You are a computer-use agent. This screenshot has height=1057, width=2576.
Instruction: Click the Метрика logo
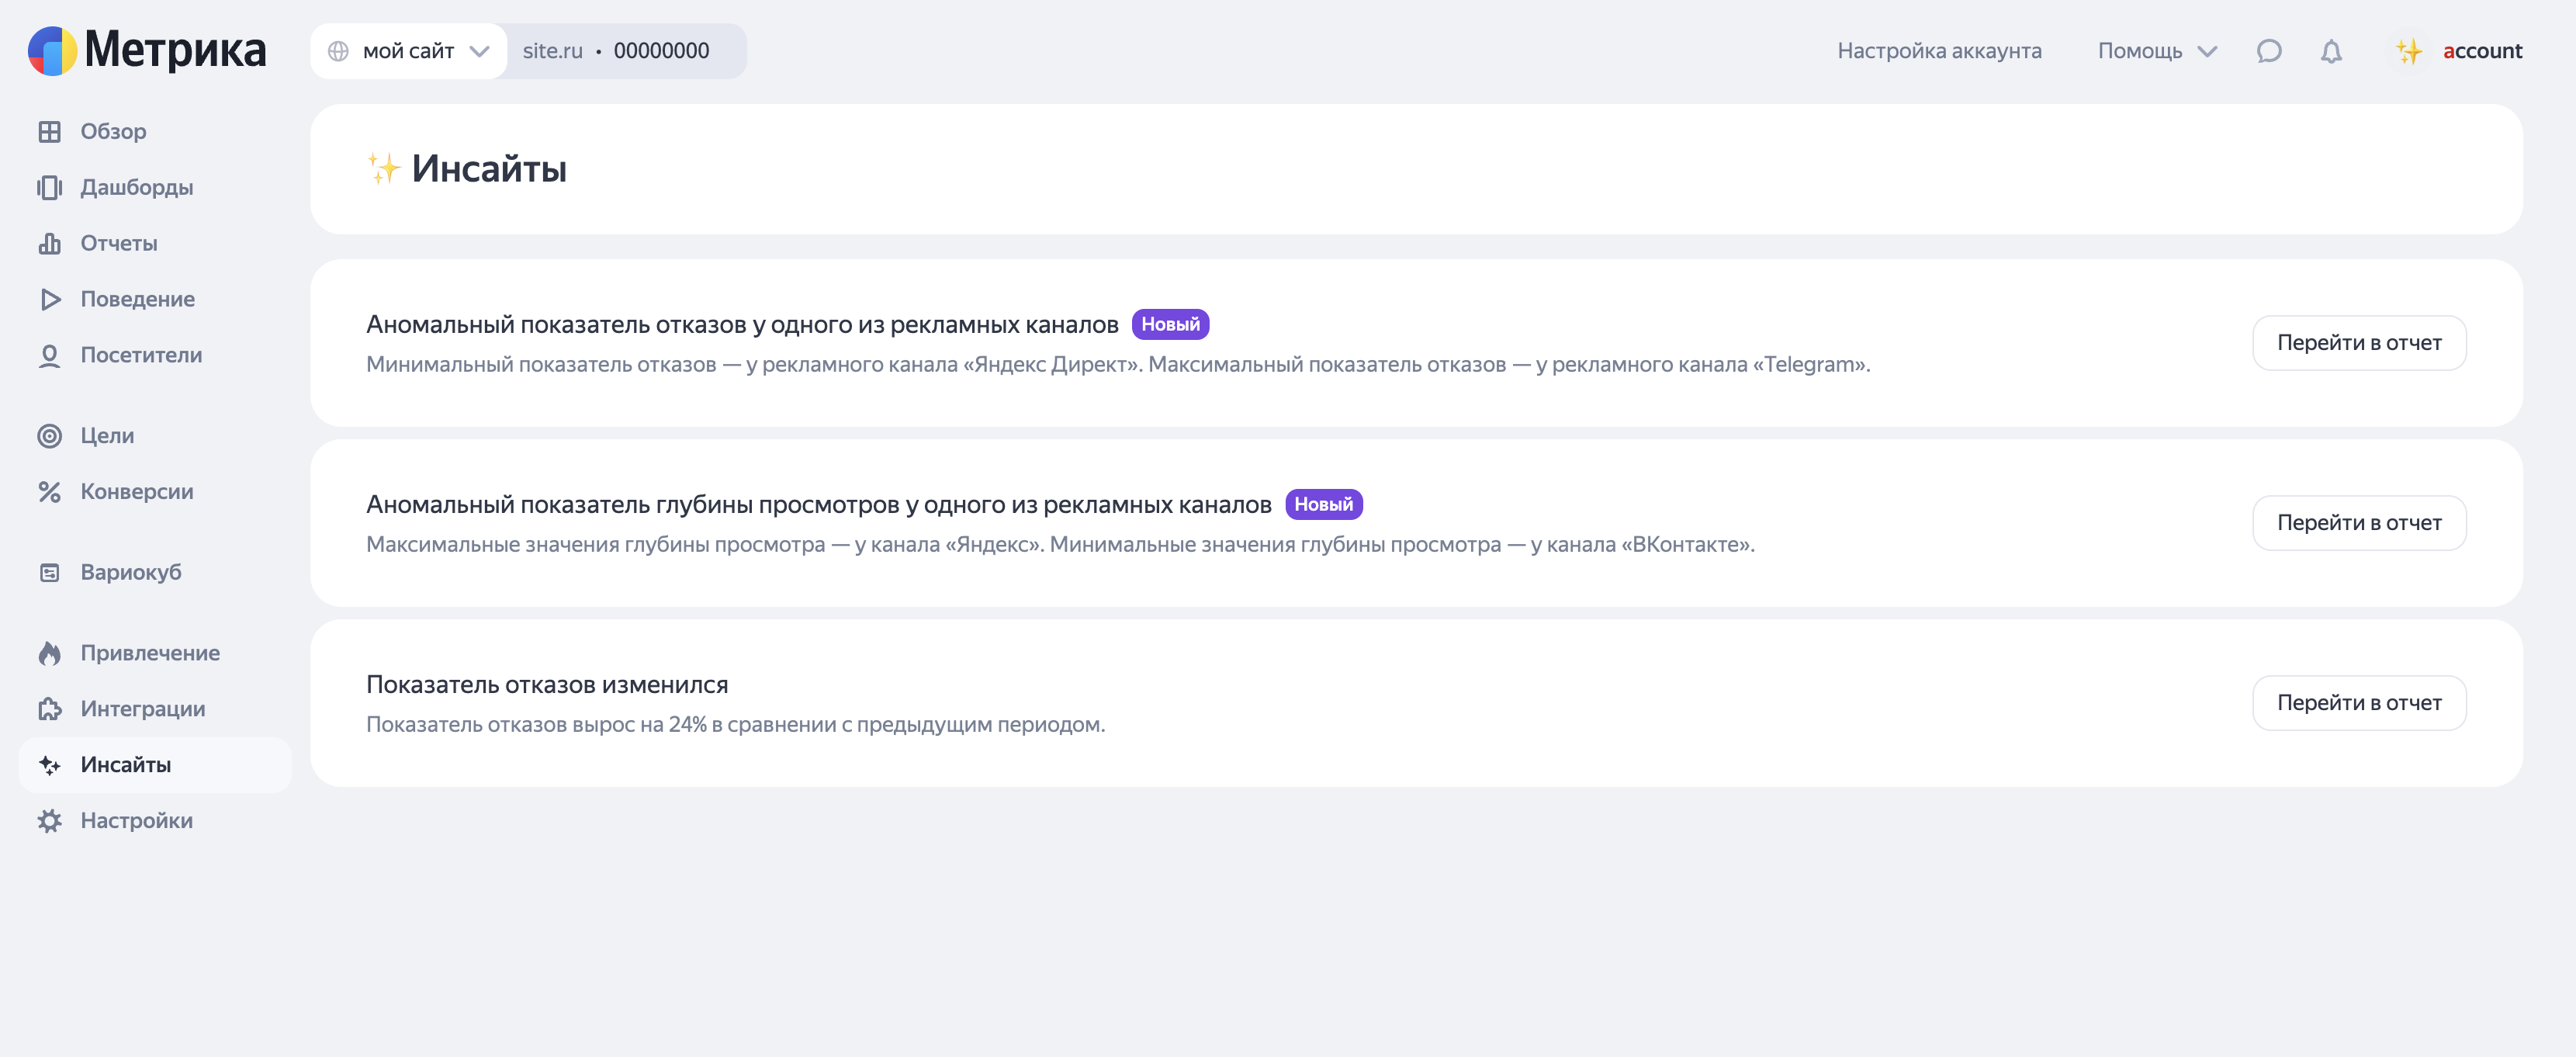(x=147, y=50)
